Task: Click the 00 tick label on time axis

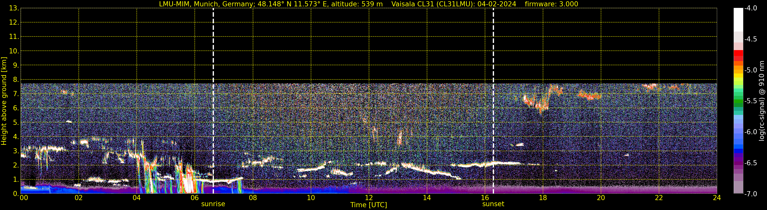Action: pos(24,198)
